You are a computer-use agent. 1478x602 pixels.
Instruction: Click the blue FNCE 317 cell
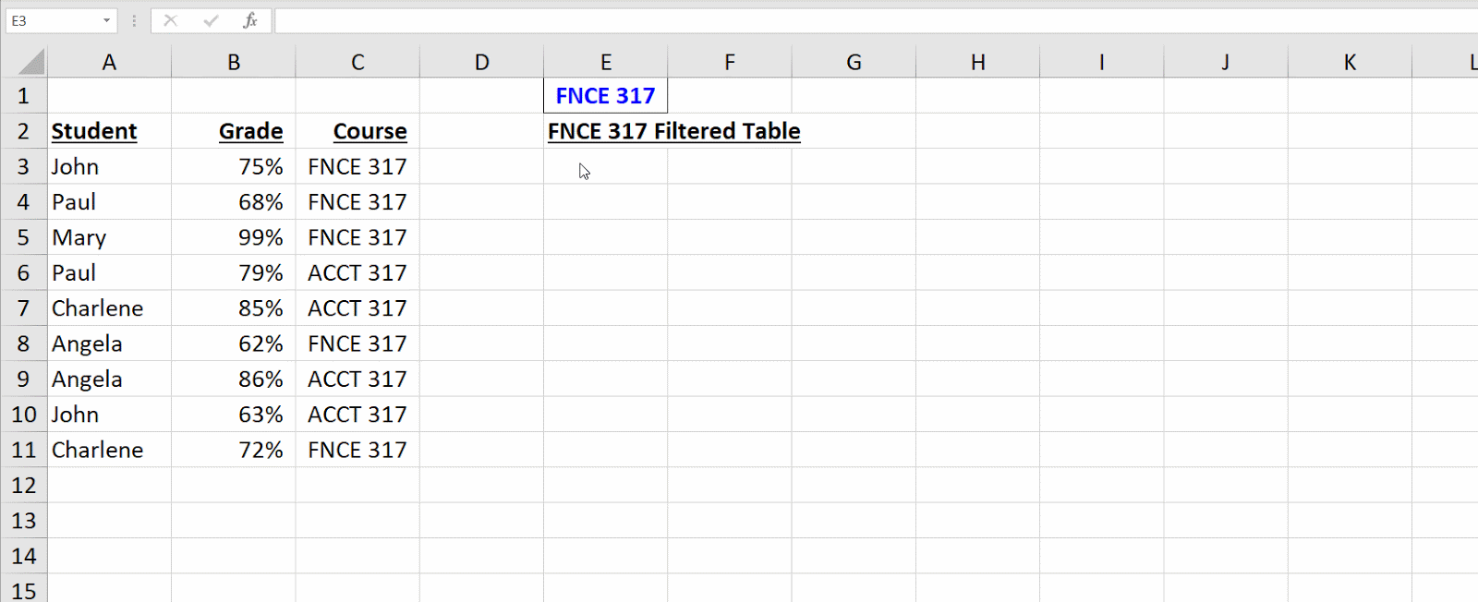coord(605,96)
